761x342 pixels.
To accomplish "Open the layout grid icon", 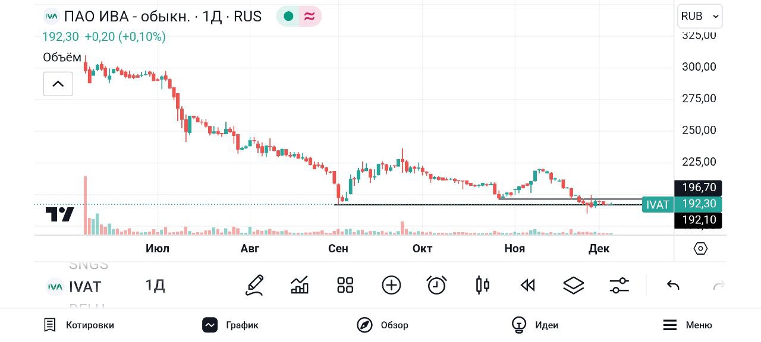I will click(345, 286).
